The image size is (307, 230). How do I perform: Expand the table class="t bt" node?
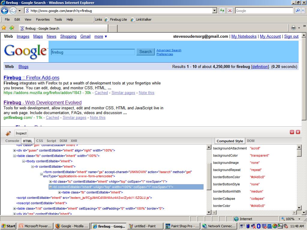pos(14,209)
